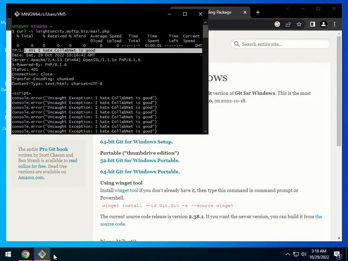Click the Chrome page scrollbar thumb
The height and width of the screenshot is (261, 348).
339,91
